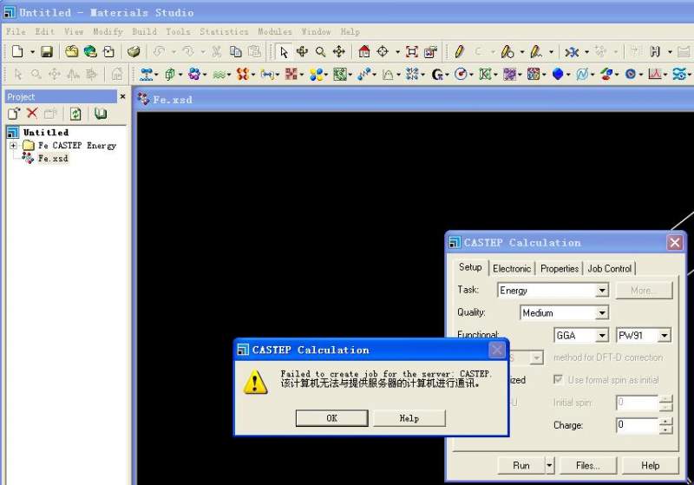Viewport: 694px width, 485px height.
Task: Click the refresh icon in Project panel
Action: [x=75, y=115]
